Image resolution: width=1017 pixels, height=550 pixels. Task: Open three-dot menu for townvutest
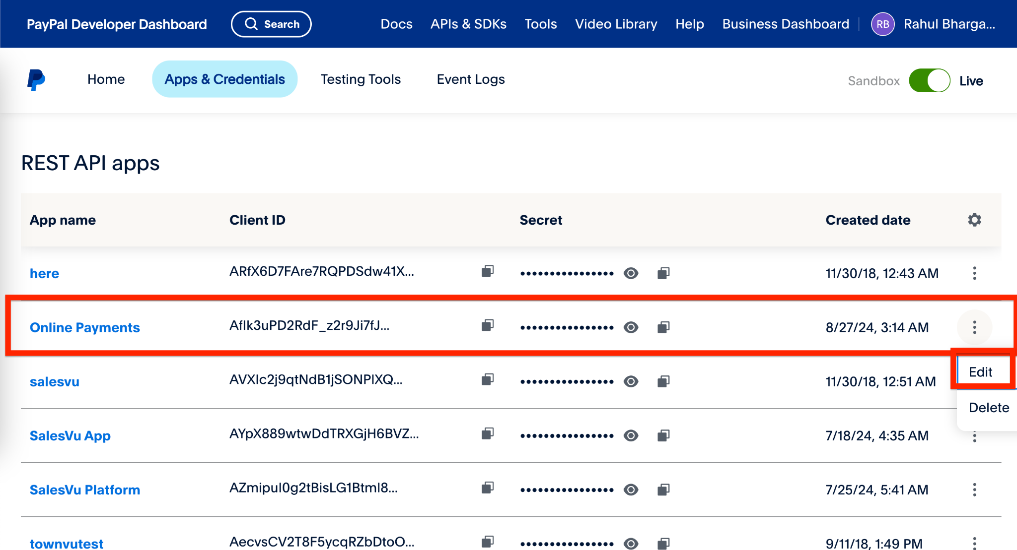974,543
